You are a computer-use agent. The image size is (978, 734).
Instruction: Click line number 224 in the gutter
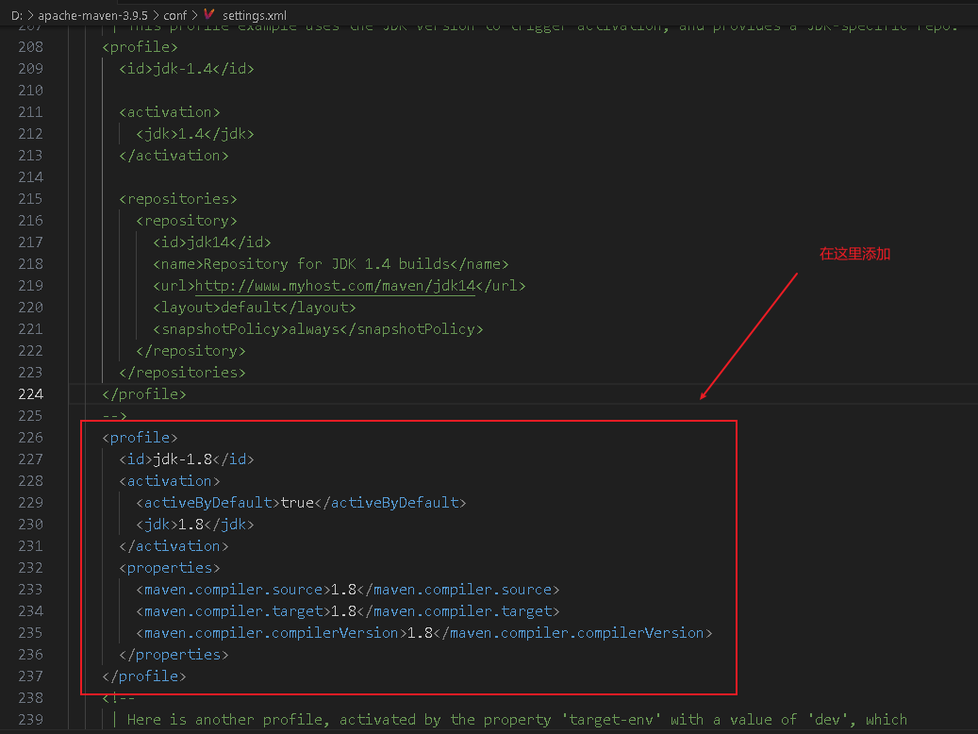point(31,394)
